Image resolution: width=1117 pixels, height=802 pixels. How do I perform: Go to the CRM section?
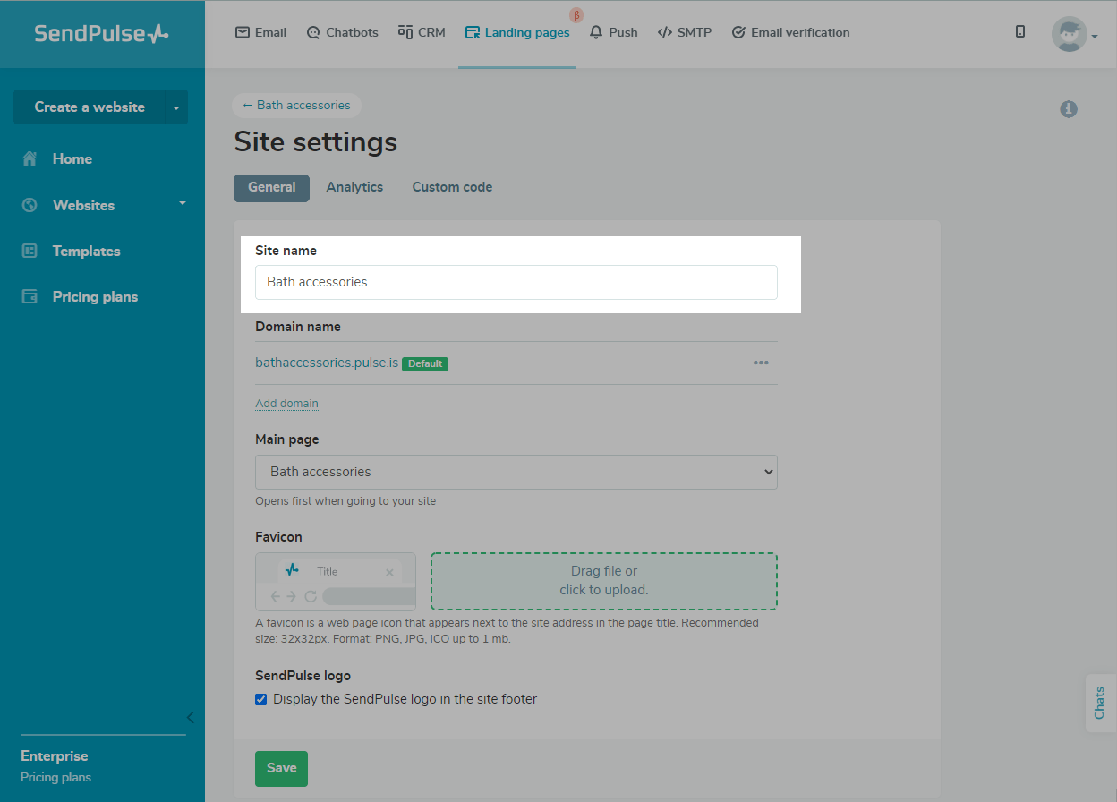click(x=422, y=32)
